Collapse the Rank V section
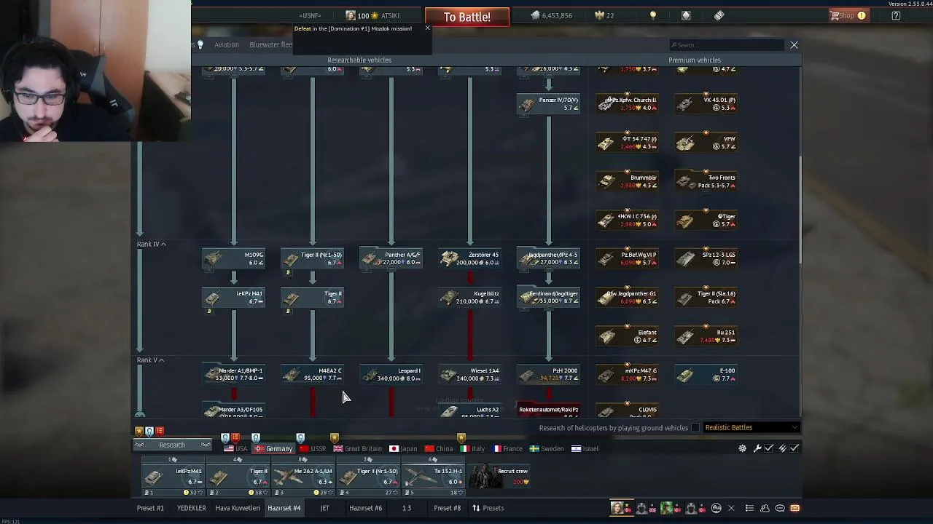 click(150, 360)
